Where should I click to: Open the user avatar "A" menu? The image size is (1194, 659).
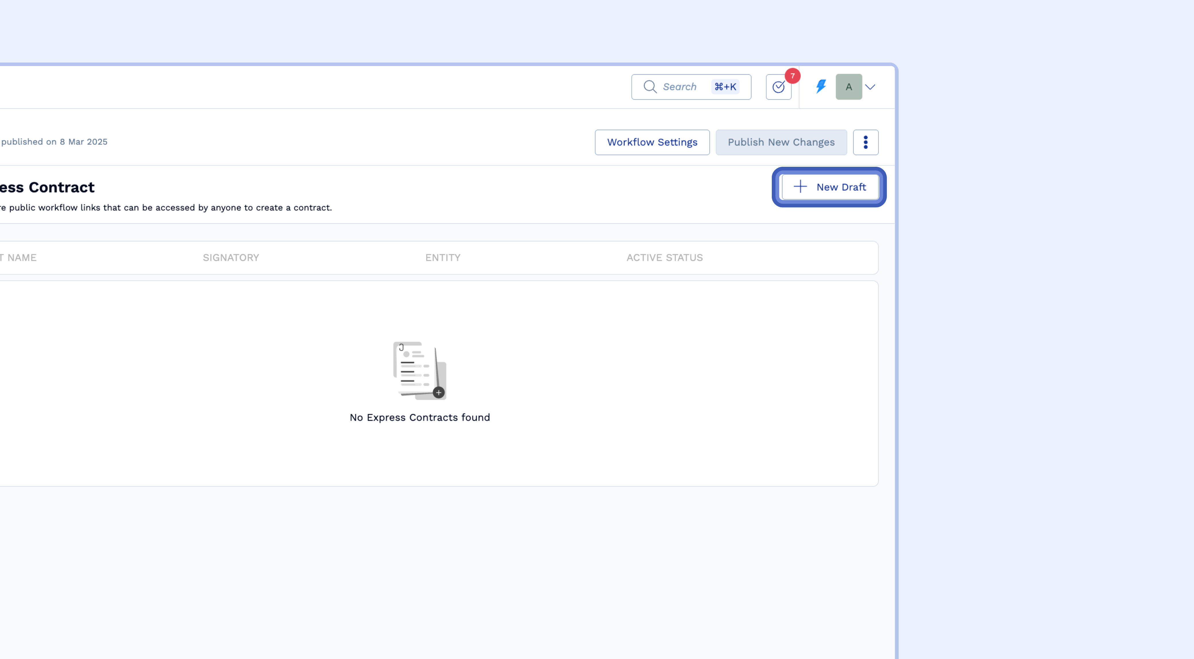pyautogui.click(x=849, y=87)
